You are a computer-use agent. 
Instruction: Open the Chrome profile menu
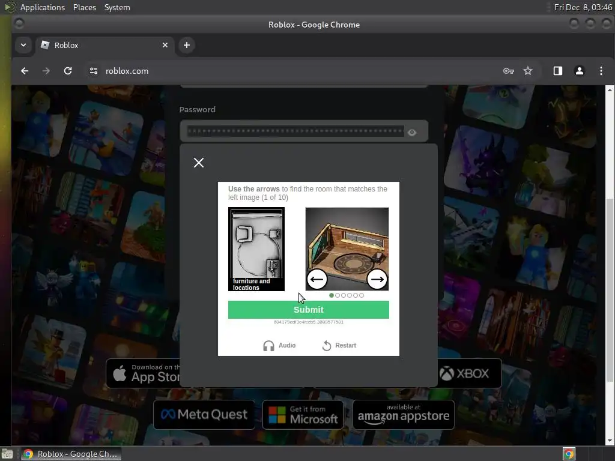point(580,71)
